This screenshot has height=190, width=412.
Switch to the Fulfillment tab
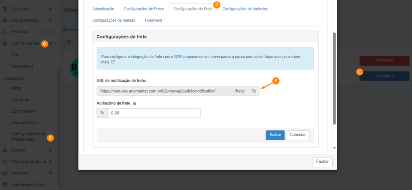pos(153,20)
